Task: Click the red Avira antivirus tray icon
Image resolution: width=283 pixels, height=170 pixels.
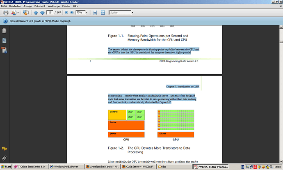Action: click(255, 167)
